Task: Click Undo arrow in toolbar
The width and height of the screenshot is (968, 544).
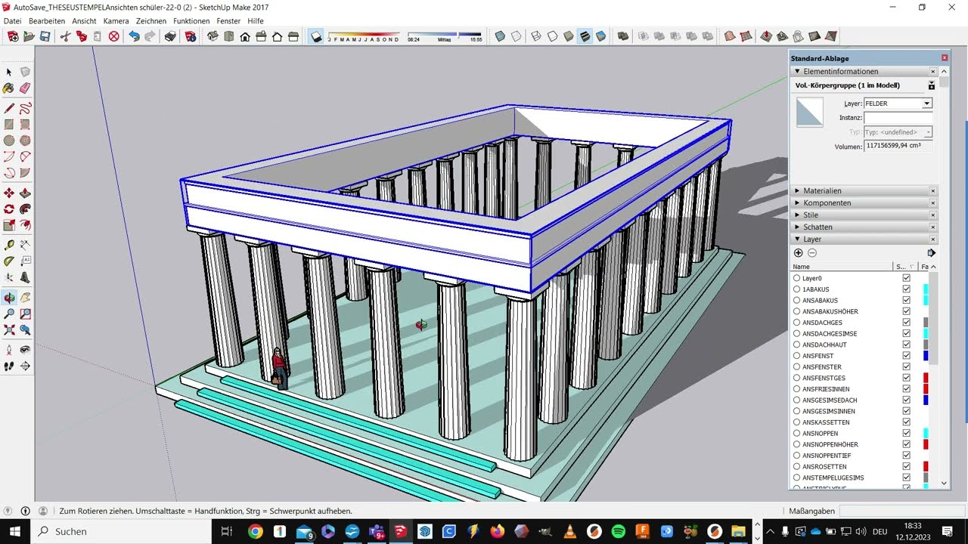Action: click(134, 36)
